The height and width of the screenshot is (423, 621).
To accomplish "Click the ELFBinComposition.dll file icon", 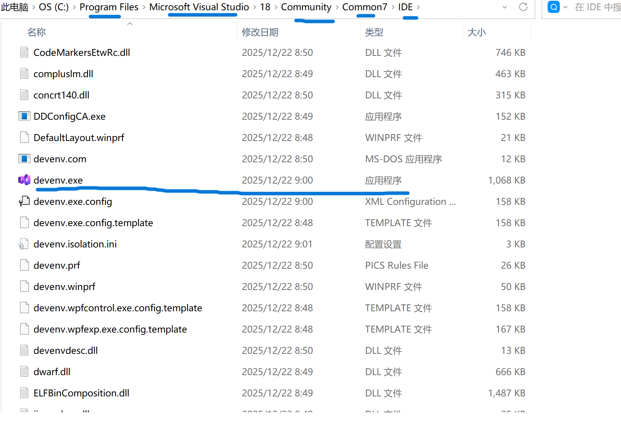I will [x=24, y=393].
